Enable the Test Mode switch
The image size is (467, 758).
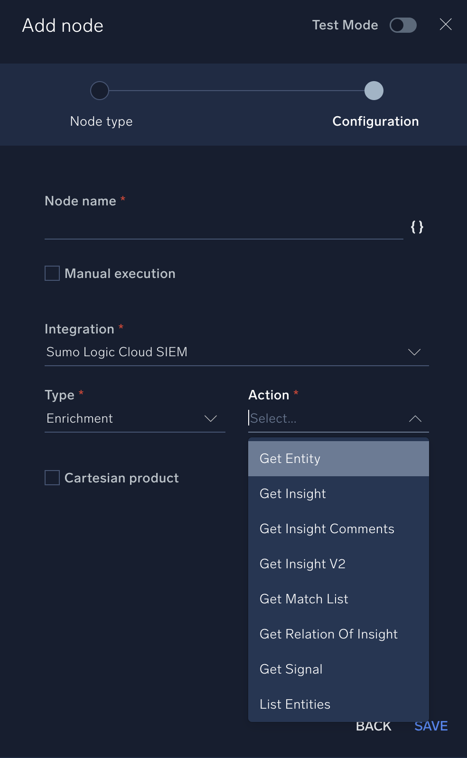click(x=403, y=25)
